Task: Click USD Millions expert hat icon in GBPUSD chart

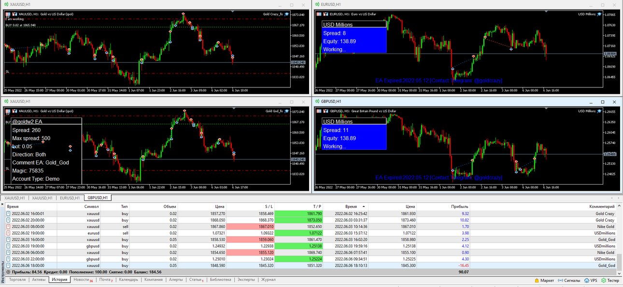Action: (600, 111)
